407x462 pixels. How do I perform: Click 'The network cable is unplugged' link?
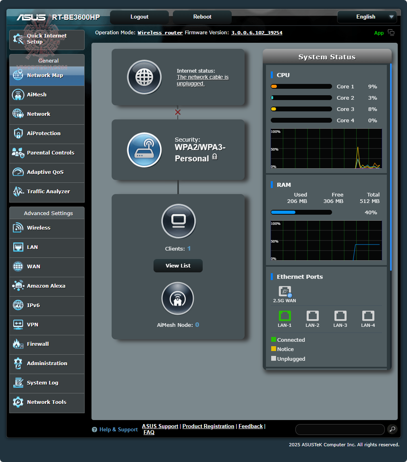pyautogui.click(x=202, y=80)
